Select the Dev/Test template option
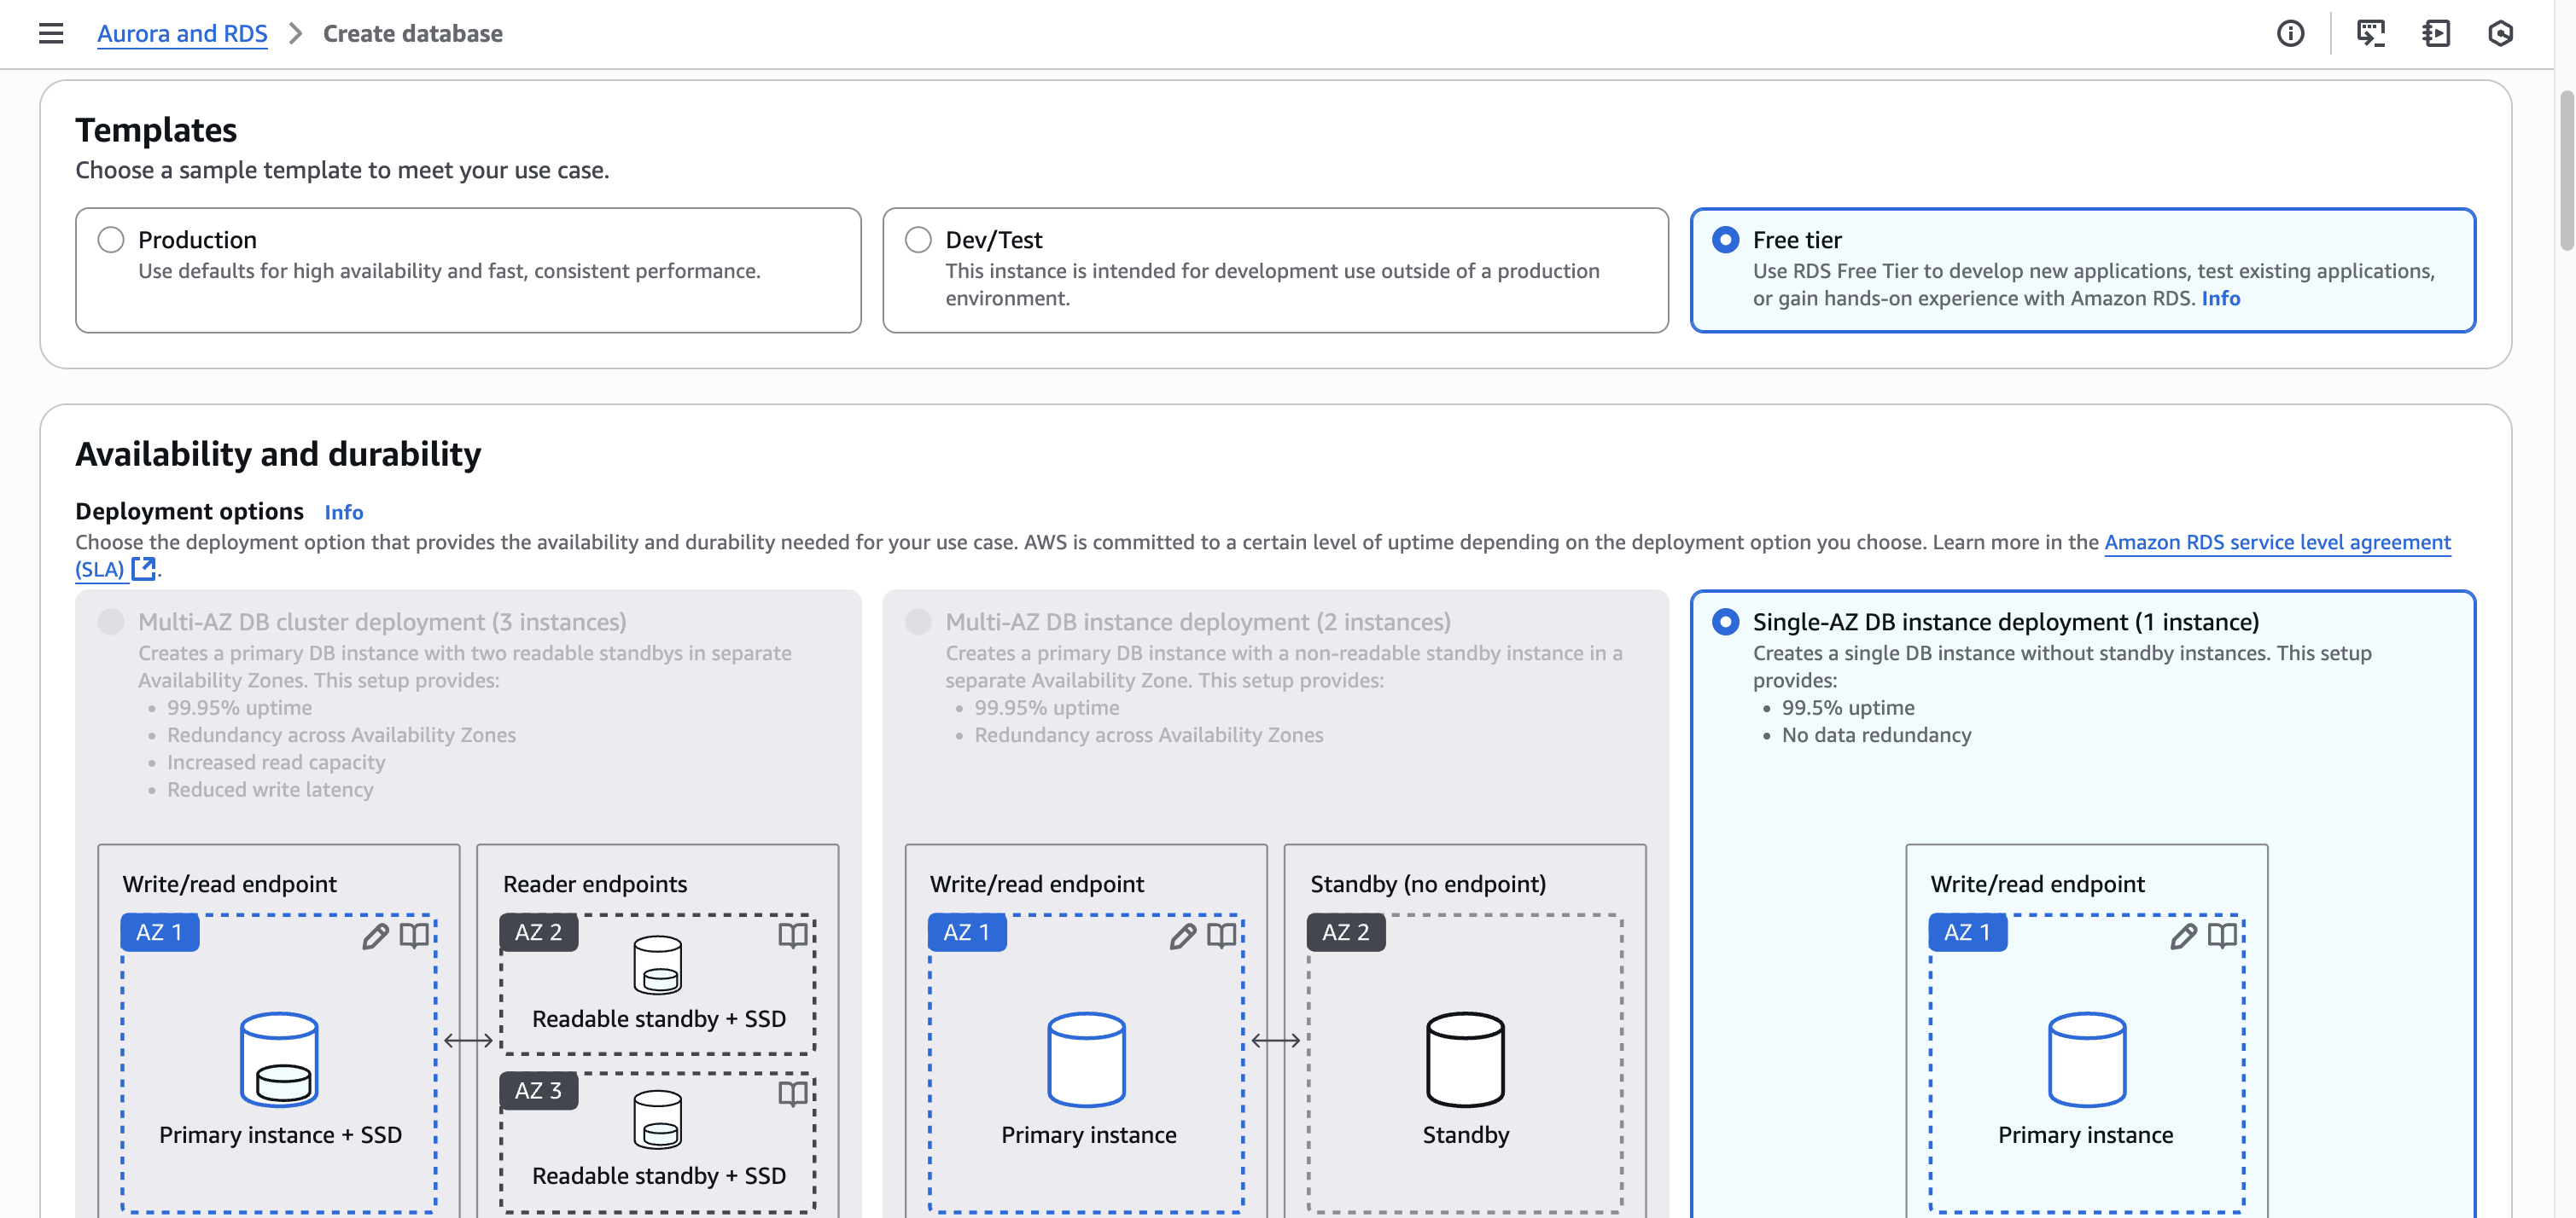Viewport: 2576px width, 1218px height. (x=918, y=240)
